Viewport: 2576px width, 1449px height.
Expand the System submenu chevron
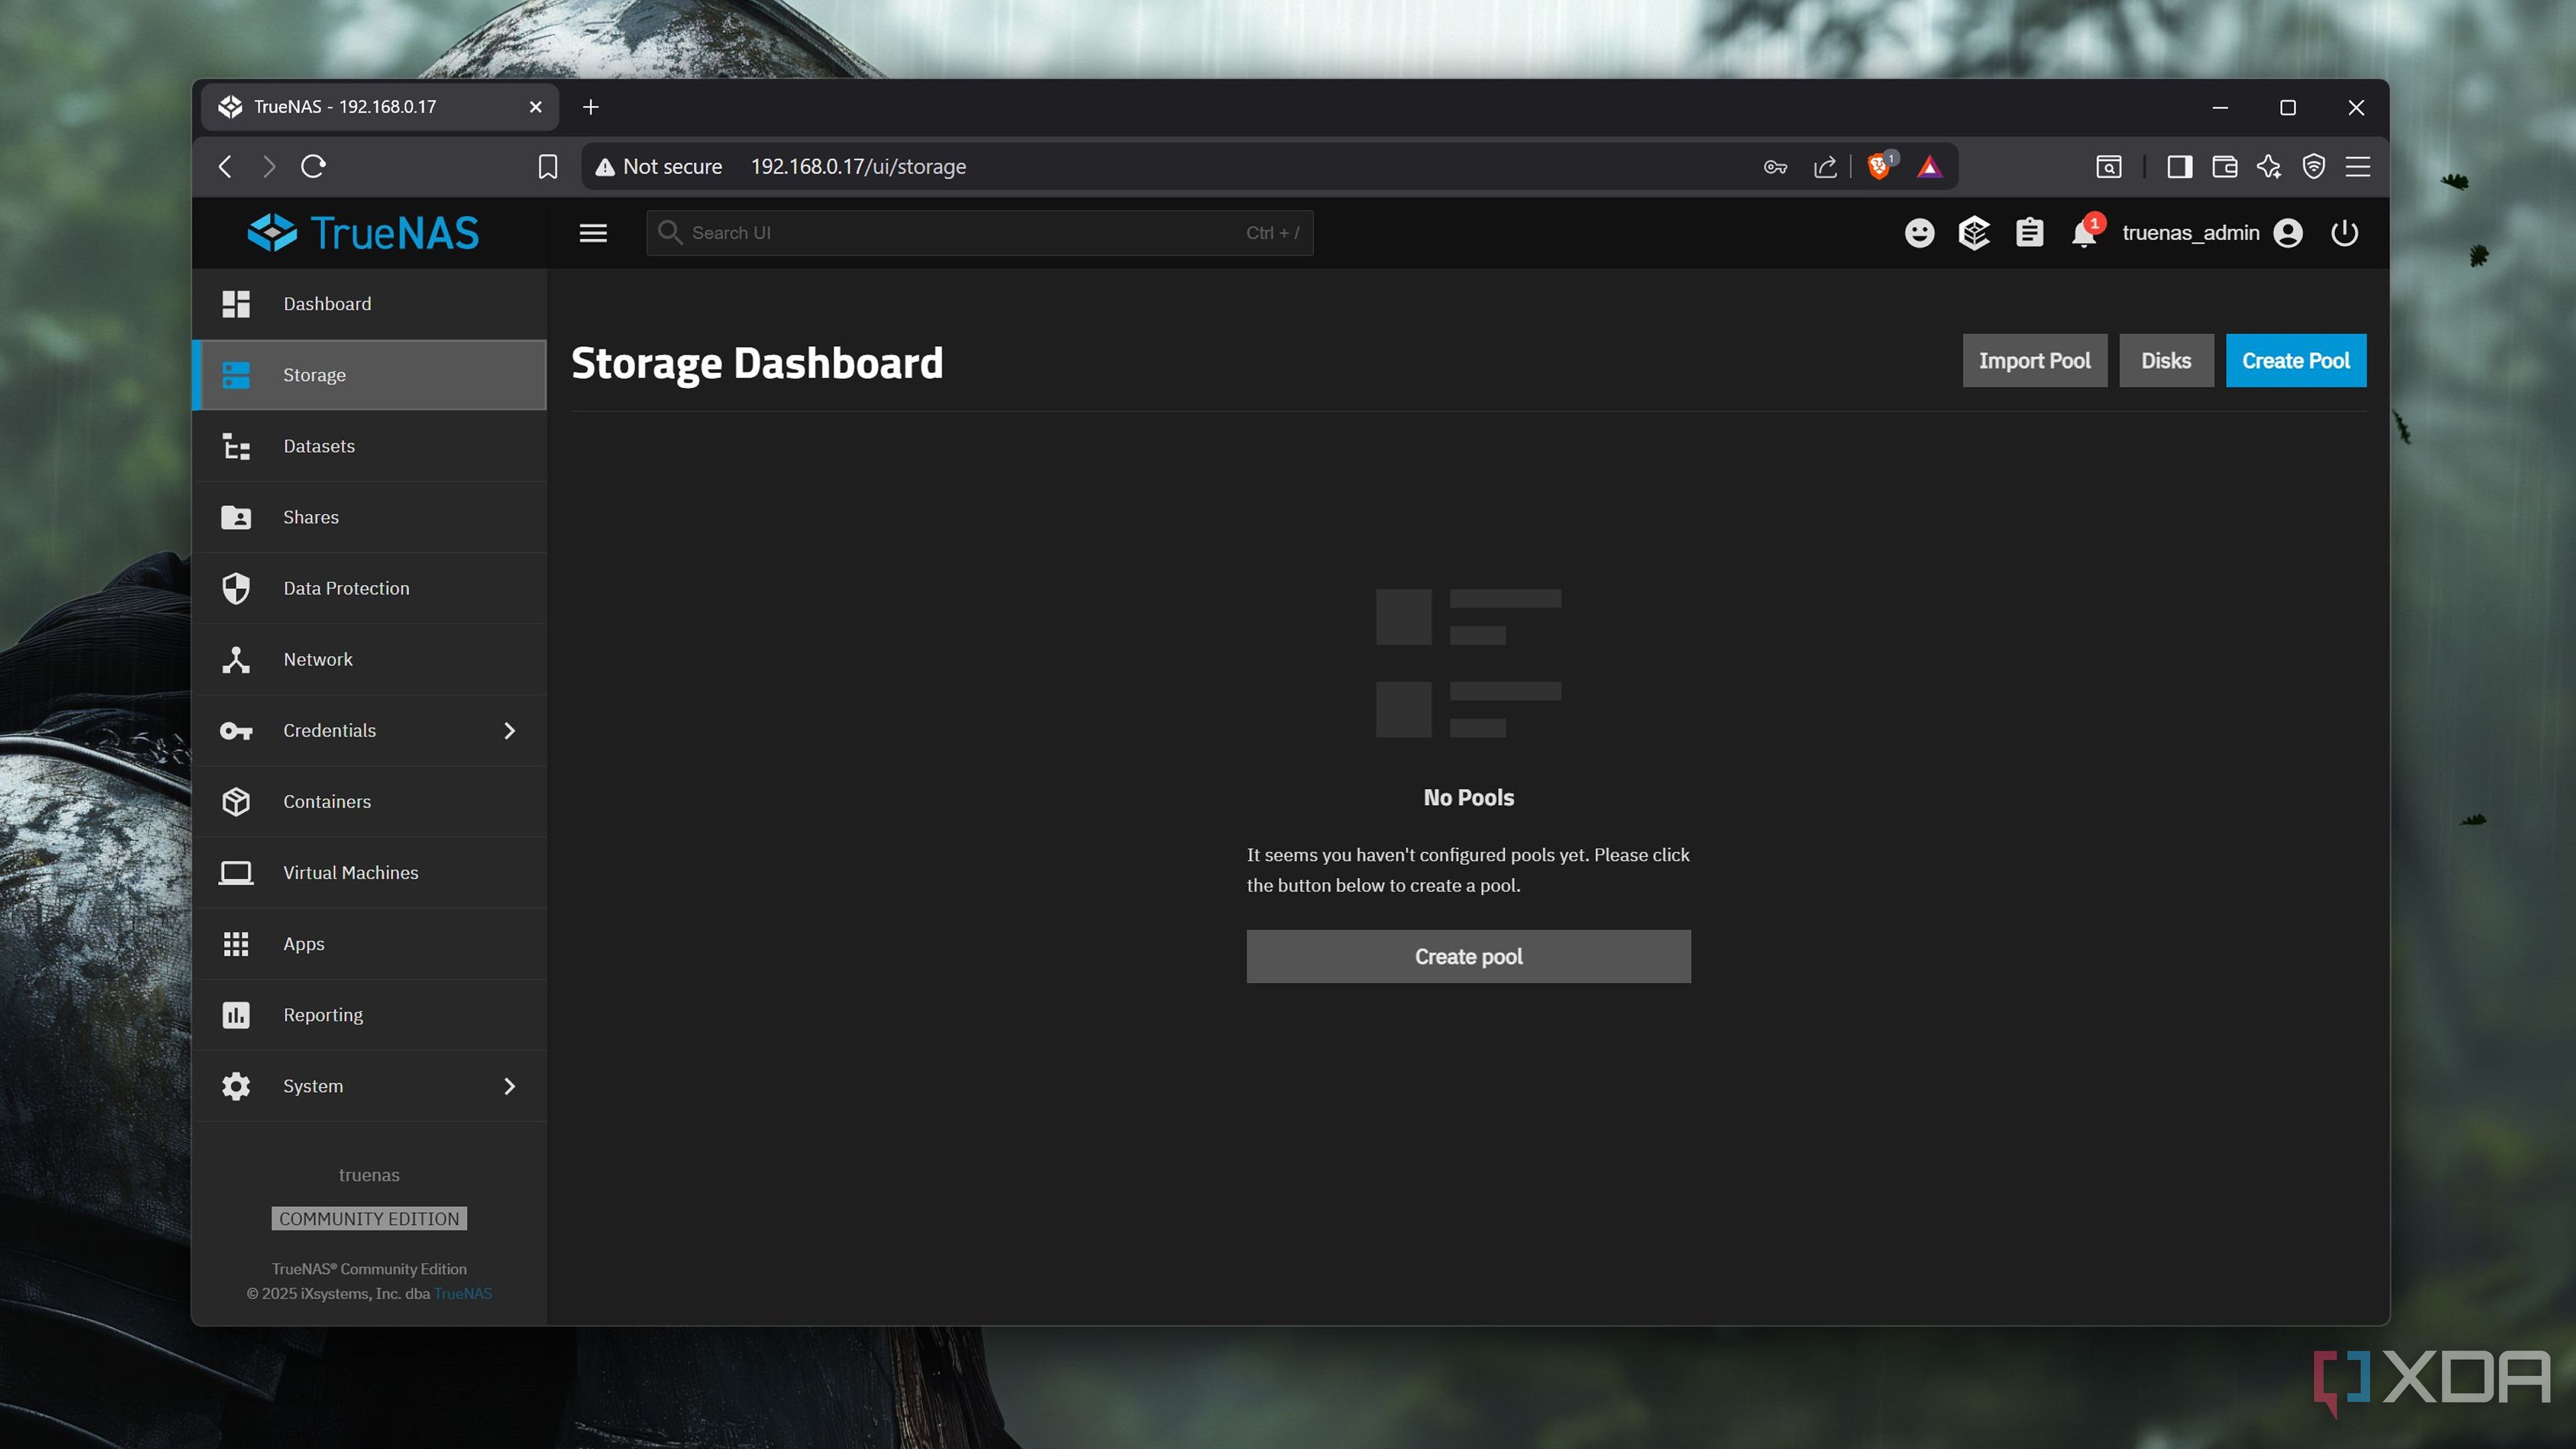[x=509, y=1086]
